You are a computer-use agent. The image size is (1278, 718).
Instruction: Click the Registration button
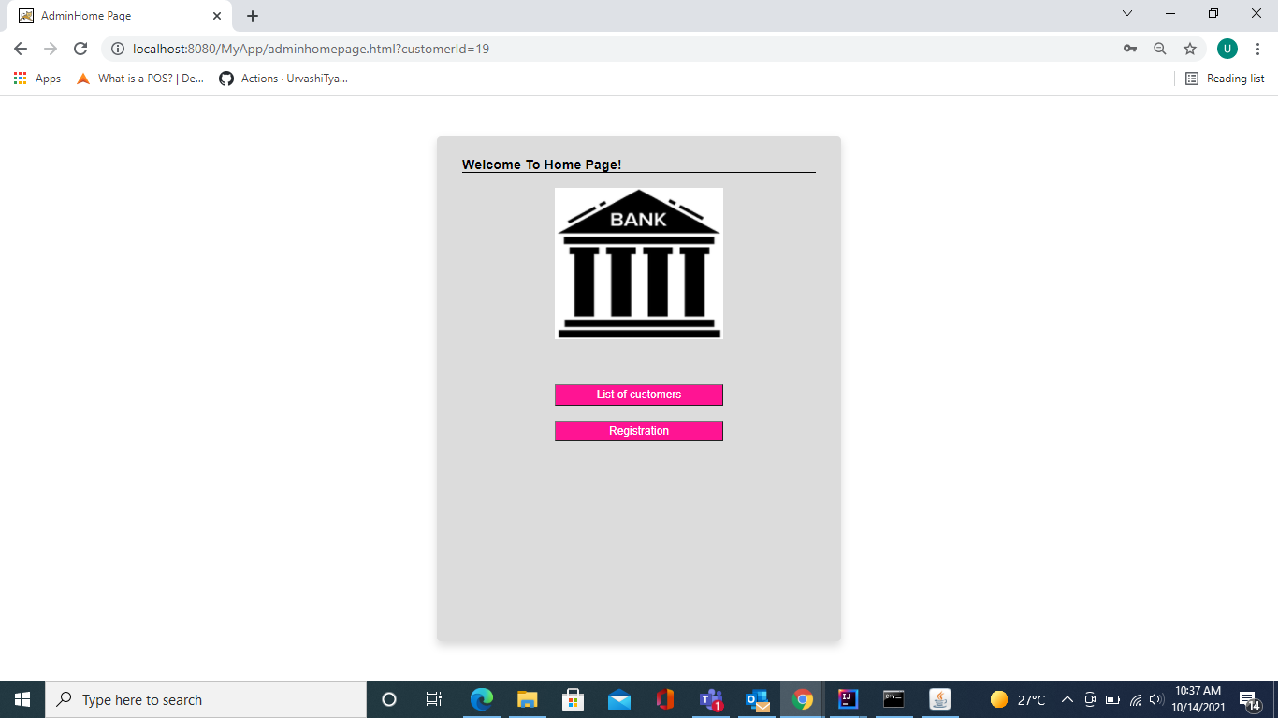point(639,431)
